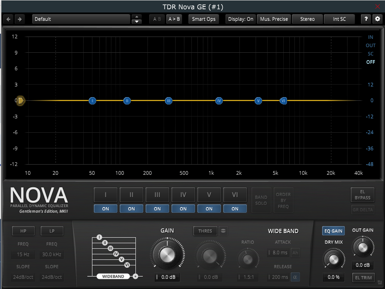Toggle band VI ON switch
Viewport: 385px width, 289px height.
[x=235, y=209]
